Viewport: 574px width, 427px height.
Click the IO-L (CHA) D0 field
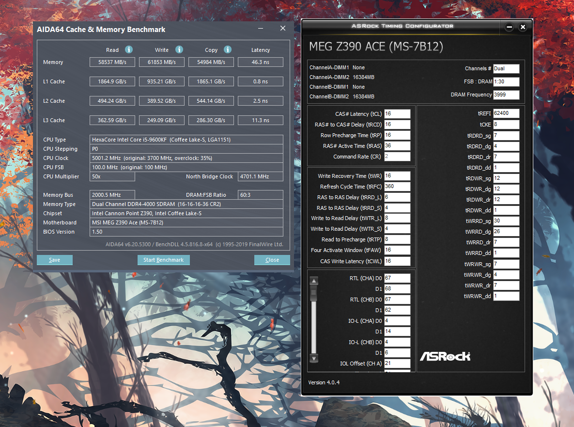(397, 321)
